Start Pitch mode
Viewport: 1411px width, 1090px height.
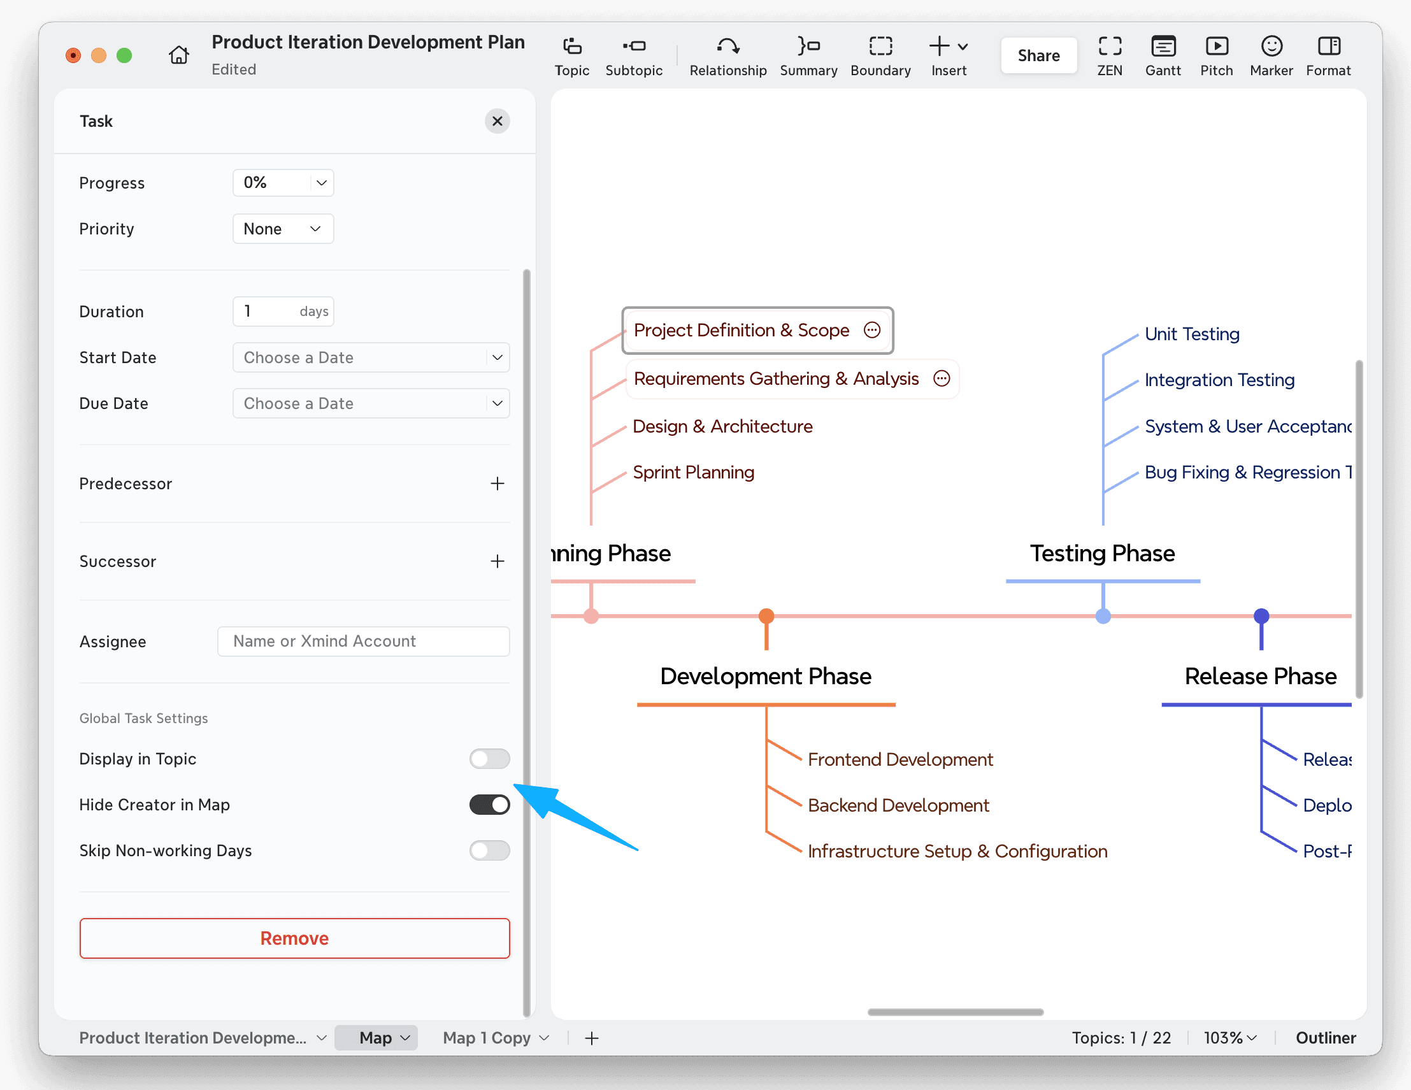click(x=1217, y=55)
